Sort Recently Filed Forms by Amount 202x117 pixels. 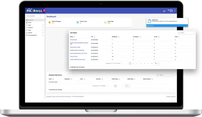103,79
